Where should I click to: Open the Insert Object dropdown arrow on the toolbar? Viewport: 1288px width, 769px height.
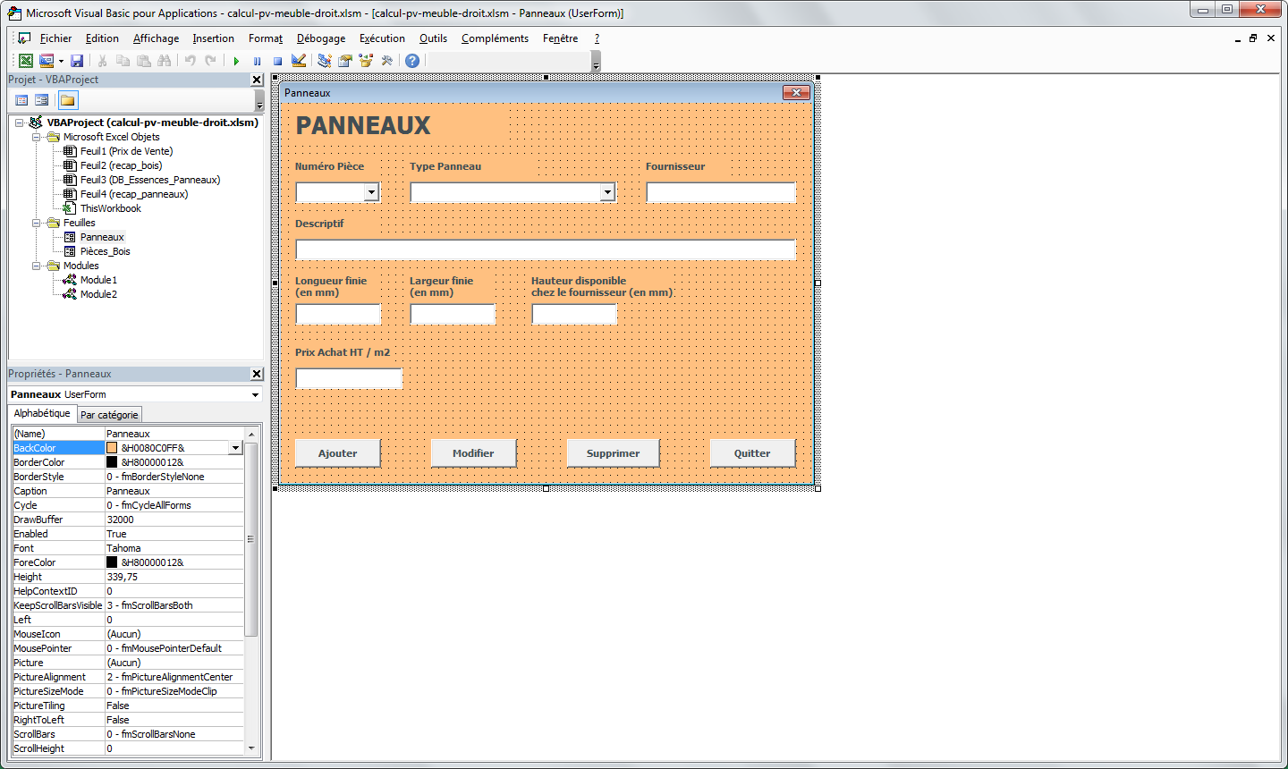click(61, 61)
